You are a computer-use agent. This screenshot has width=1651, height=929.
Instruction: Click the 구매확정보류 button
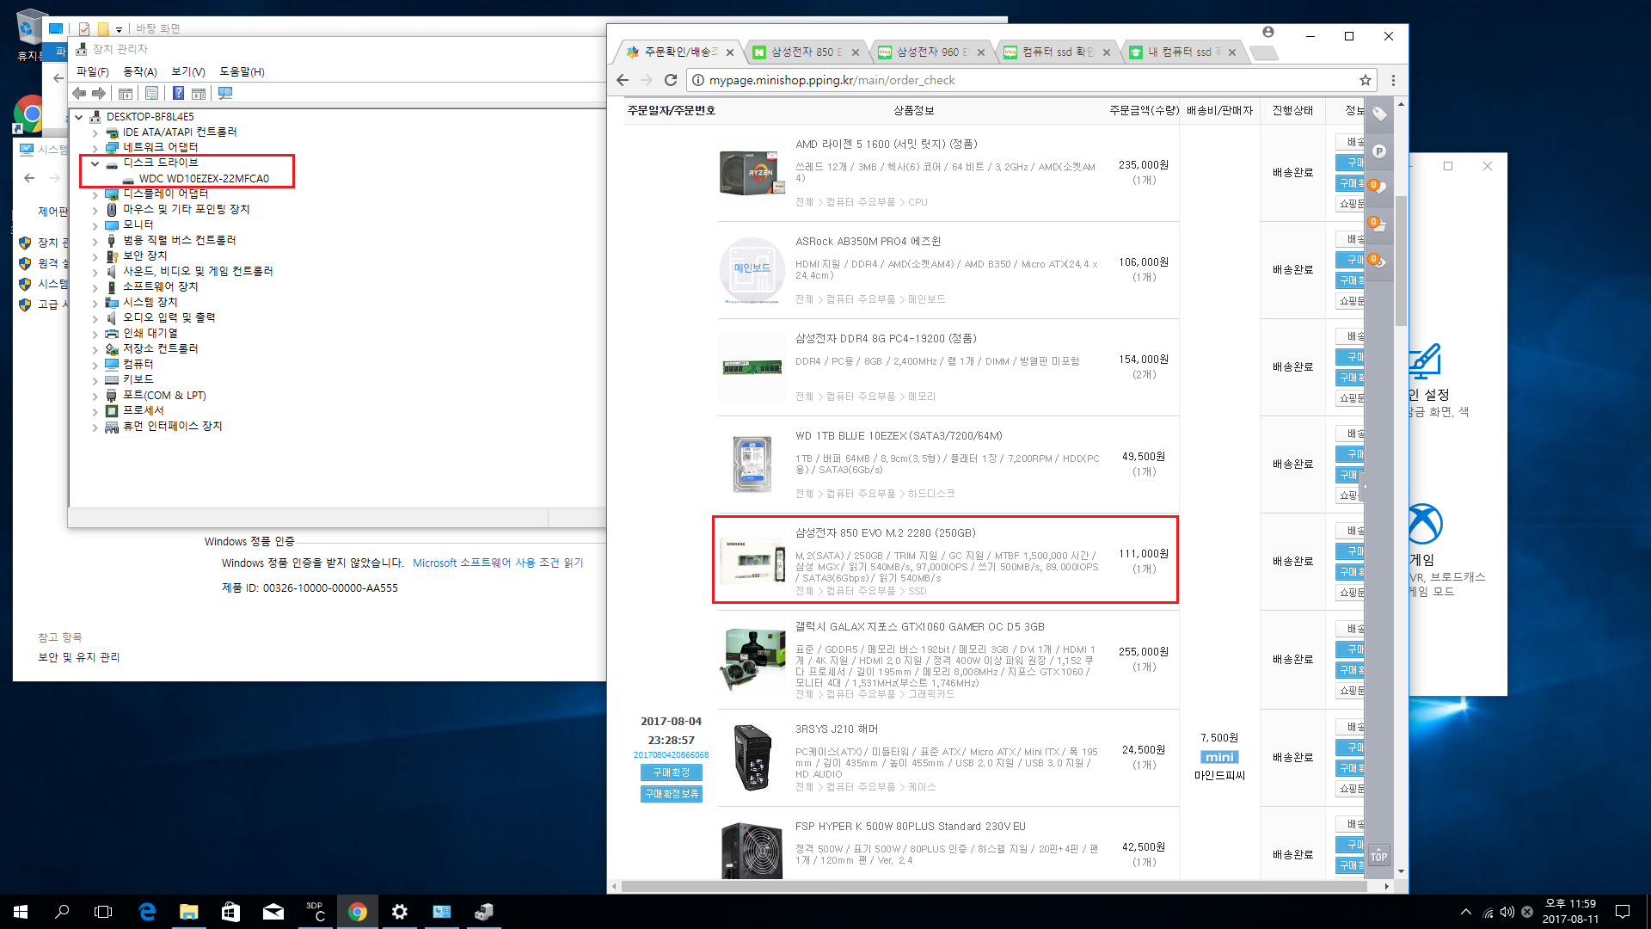tap(672, 794)
